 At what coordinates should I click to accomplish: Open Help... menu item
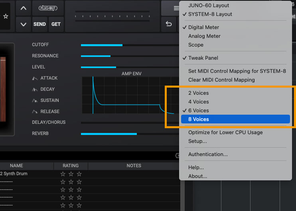[235, 167]
